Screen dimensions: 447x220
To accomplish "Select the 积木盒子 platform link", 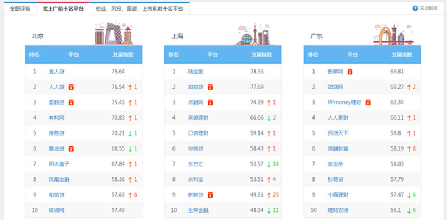I will [x=59, y=164].
